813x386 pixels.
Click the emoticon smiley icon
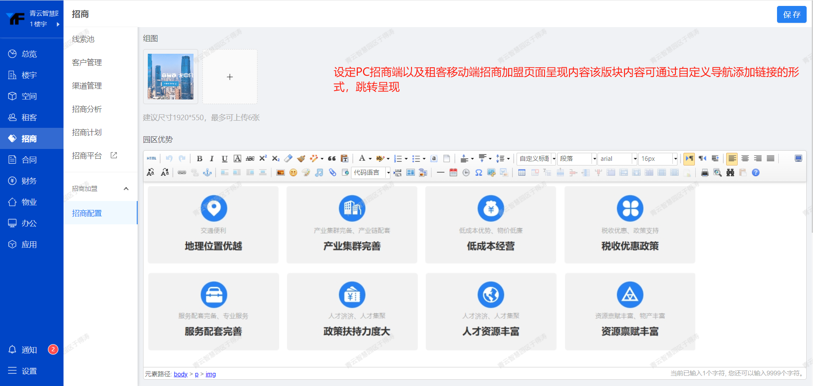(x=293, y=173)
